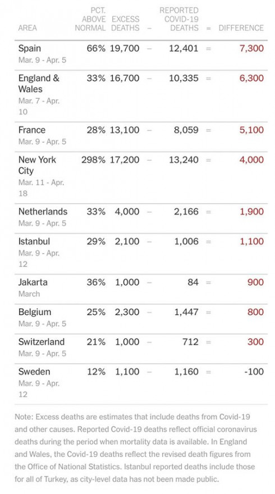Click the PCT. ABOVE NORMAL column header
The height and width of the screenshot is (494, 275).
[90, 19]
